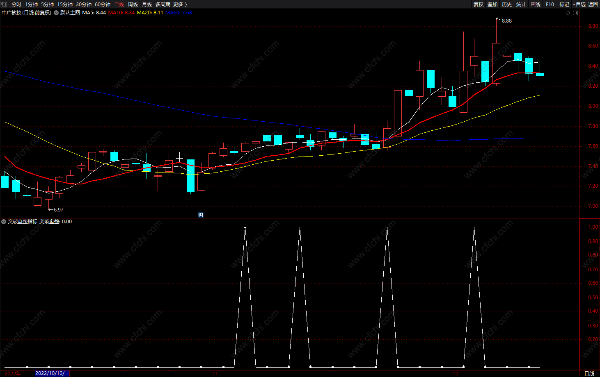Click the MA5: 8.44 value
The width and height of the screenshot is (600, 377).
[x=94, y=13]
